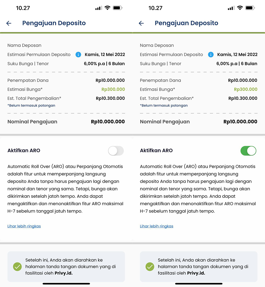The height and width of the screenshot is (287, 265).
Task: Tap the back arrow on the left screen
Action: (x=9, y=23)
